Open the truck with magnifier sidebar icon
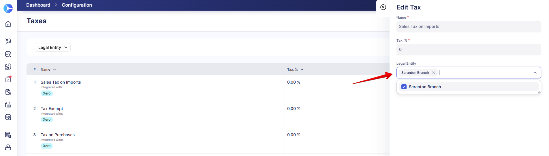 [8, 67]
